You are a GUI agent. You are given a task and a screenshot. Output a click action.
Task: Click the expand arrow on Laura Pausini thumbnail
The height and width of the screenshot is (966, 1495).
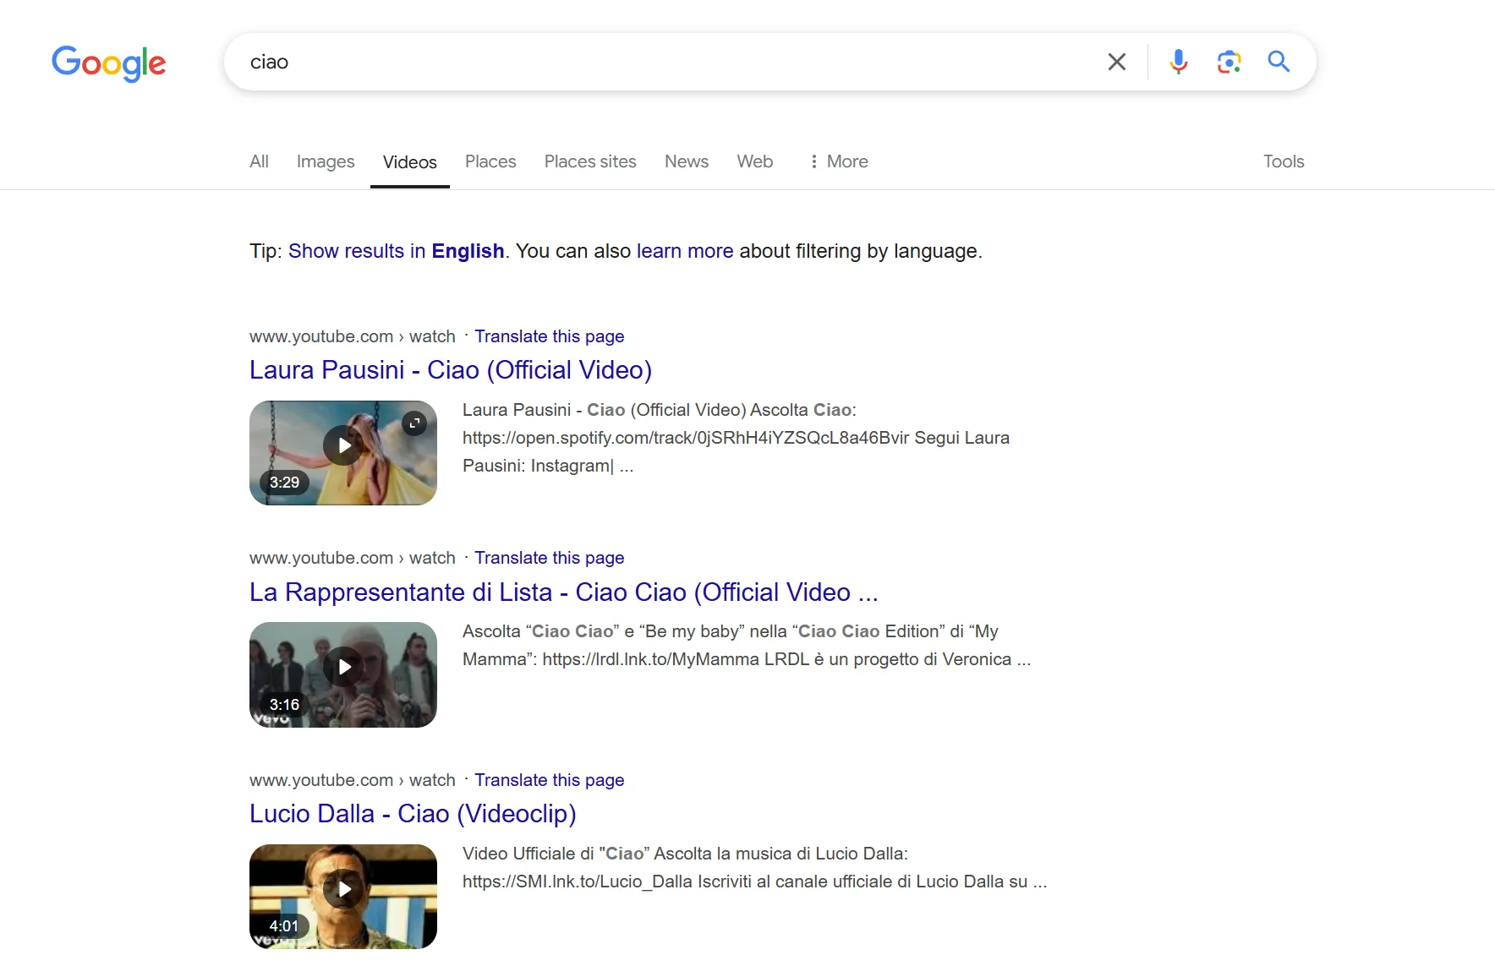[414, 423]
